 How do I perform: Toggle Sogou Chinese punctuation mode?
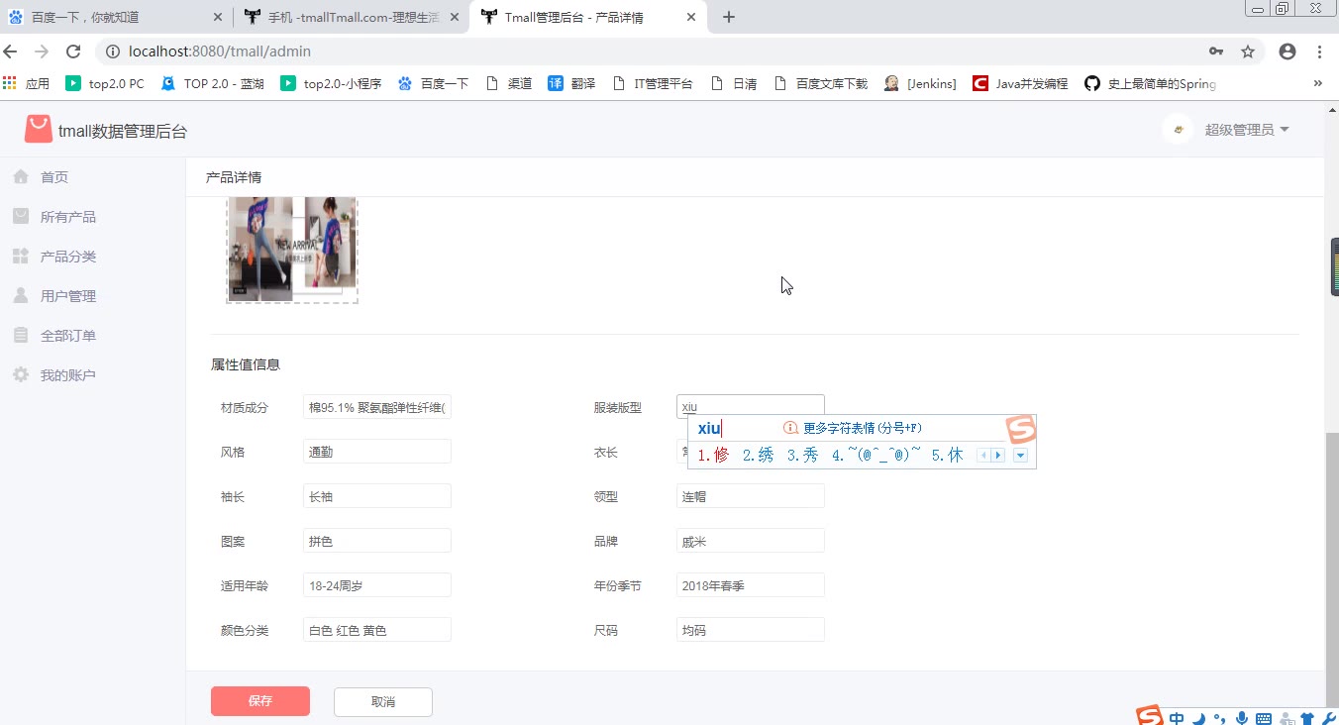1219,718
